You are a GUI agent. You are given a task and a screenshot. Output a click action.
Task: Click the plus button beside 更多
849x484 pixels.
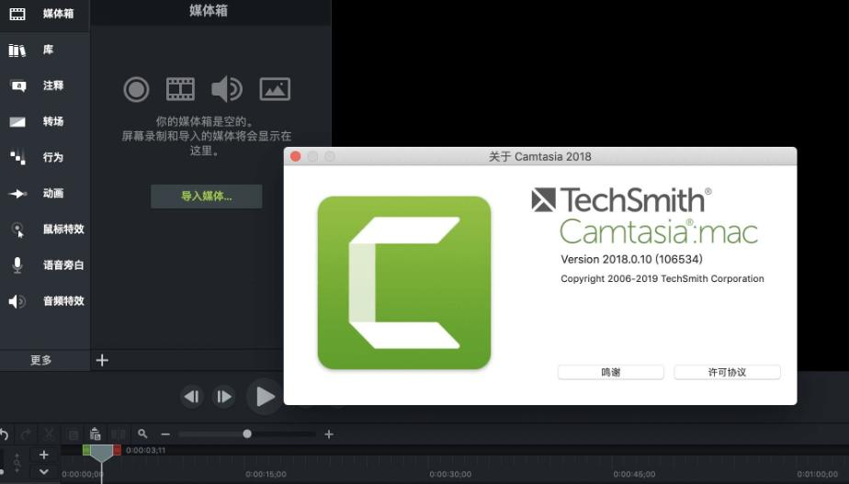(x=102, y=360)
